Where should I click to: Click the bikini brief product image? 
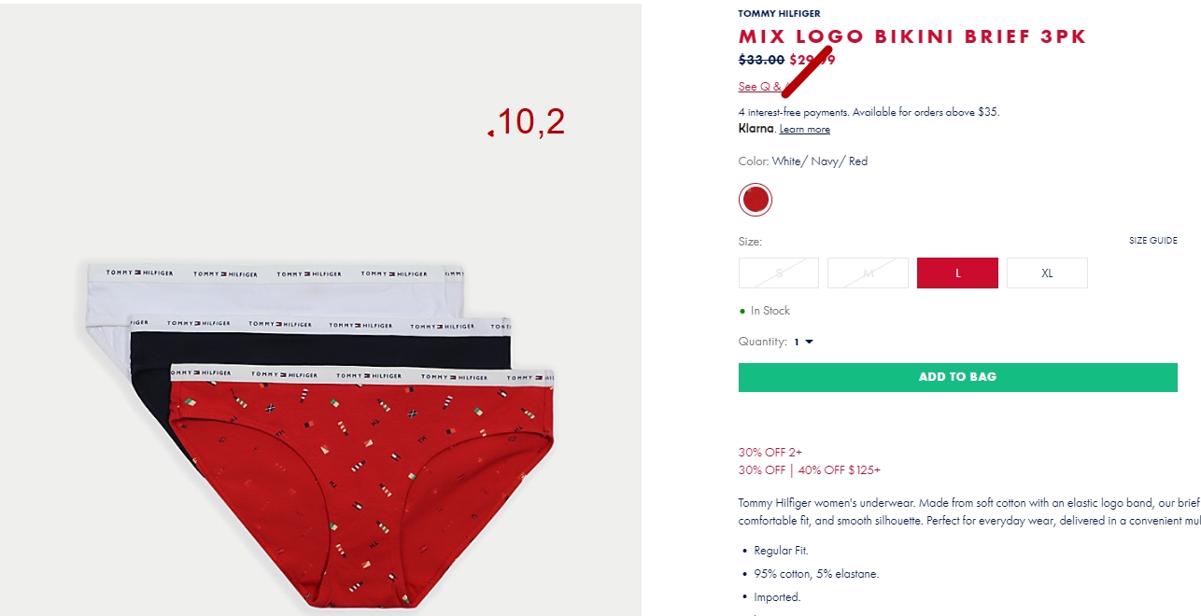(x=320, y=308)
